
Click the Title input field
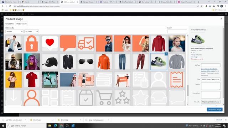click(211, 79)
